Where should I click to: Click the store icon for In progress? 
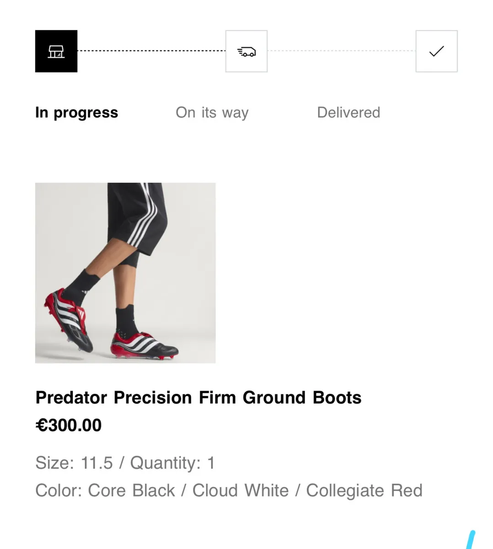pos(56,51)
